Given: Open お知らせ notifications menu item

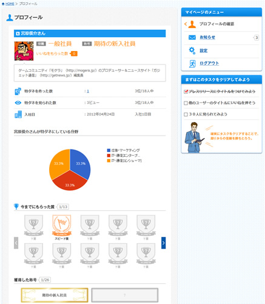Looking at the screenshot, I should 221,38.
